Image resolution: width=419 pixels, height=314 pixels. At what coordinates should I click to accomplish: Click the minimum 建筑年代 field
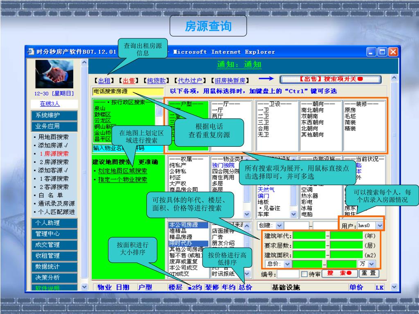tap(309, 235)
